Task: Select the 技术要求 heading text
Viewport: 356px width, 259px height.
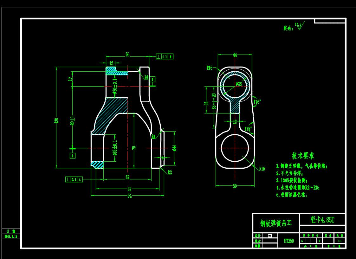Action: pos(303,156)
